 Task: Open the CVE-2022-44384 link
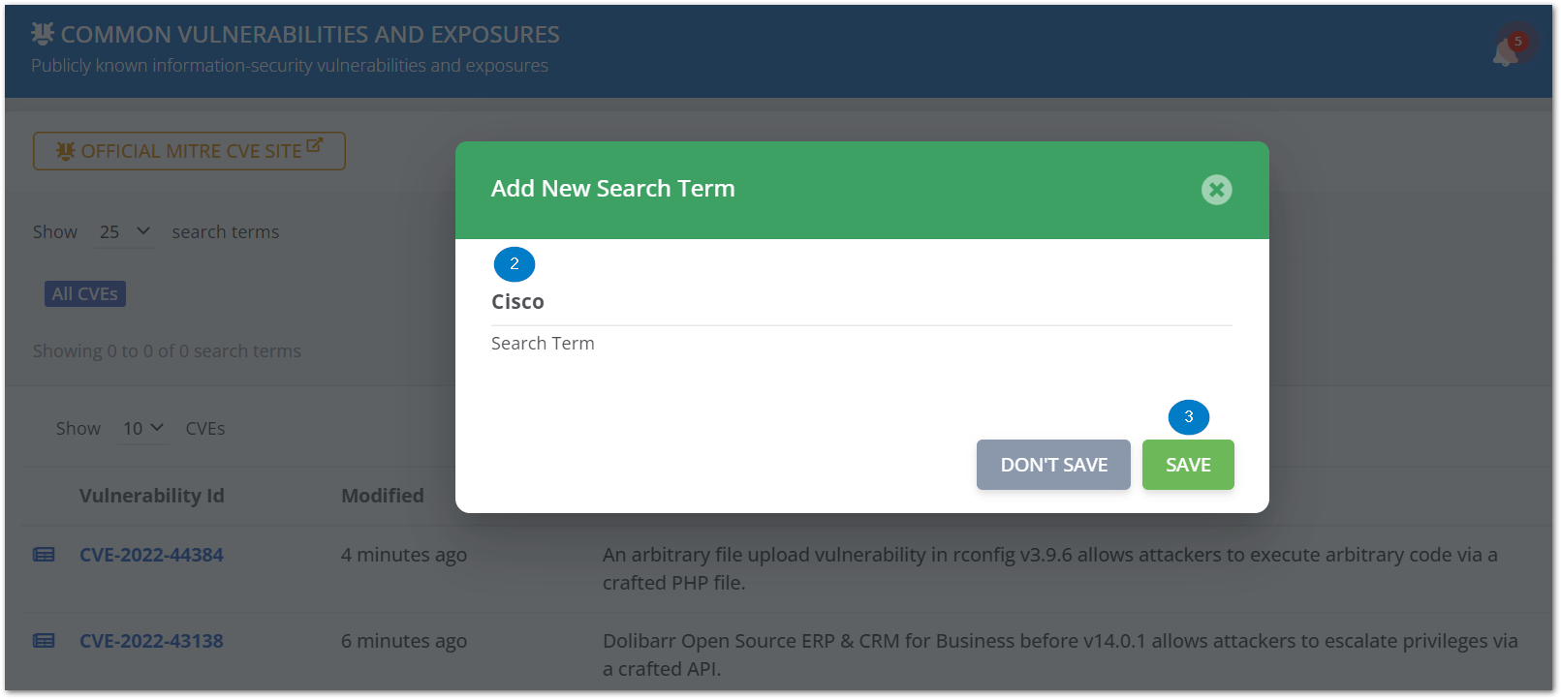point(151,555)
